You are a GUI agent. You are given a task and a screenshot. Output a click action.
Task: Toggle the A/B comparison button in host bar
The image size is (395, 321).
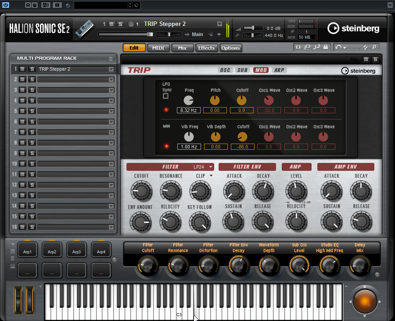[46, 5]
